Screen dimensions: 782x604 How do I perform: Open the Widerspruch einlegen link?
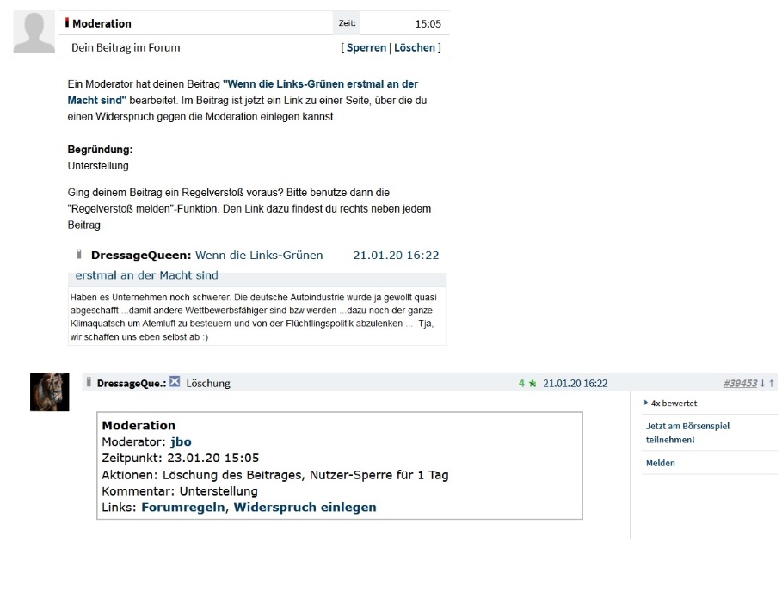pyautogui.click(x=305, y=508)
